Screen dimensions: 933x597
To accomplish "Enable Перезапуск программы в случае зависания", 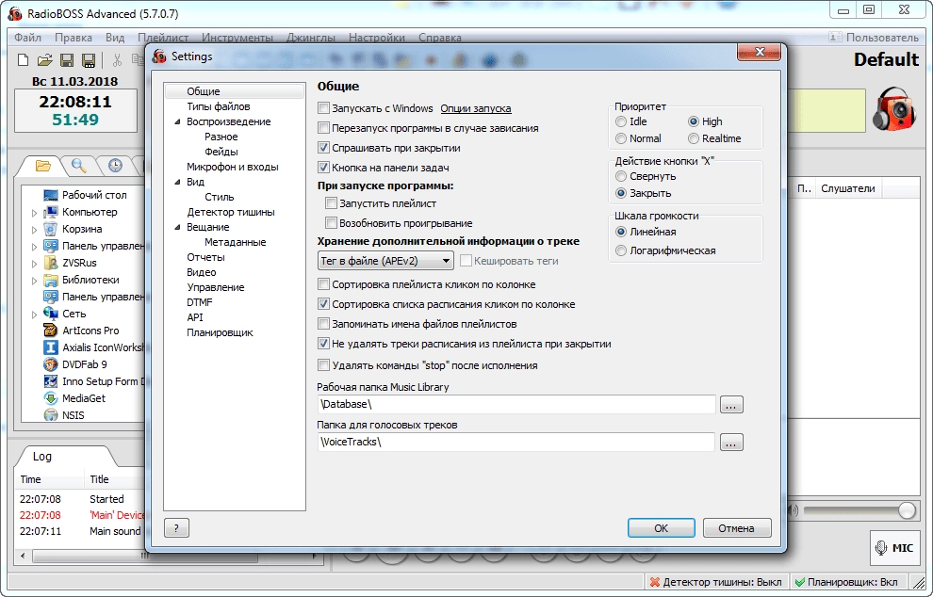I will pos(323,128).
